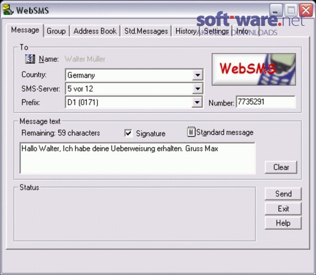Viewport: 316px width, 275px height.
Task: Click the Standard message label
Action: click(225, 133)
